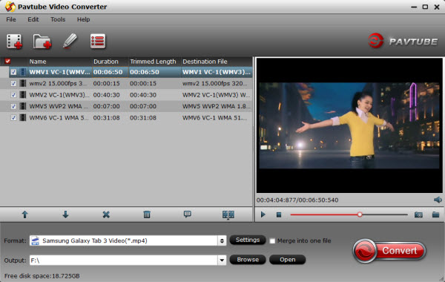Expand the Format profile dropdown
This screenshot has width=445, height=282.
tap(222, 241)
